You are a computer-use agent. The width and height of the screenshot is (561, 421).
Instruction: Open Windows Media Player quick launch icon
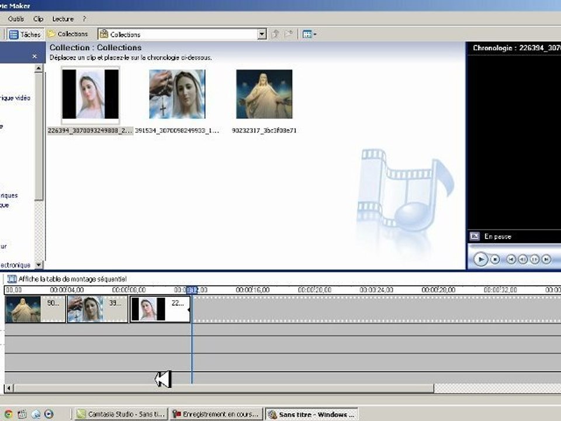[49, 414]
